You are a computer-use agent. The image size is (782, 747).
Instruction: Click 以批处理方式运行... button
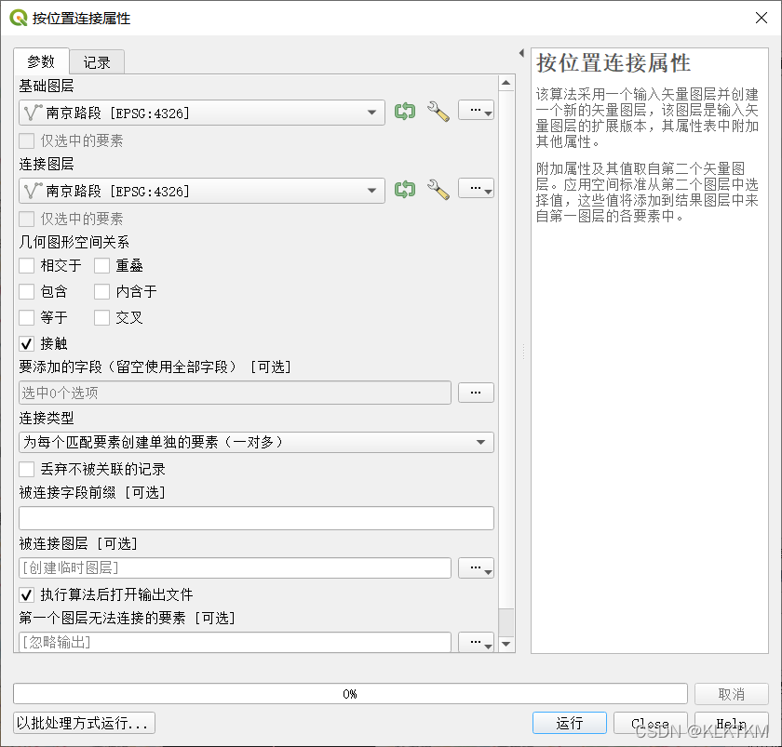(85, 723)
